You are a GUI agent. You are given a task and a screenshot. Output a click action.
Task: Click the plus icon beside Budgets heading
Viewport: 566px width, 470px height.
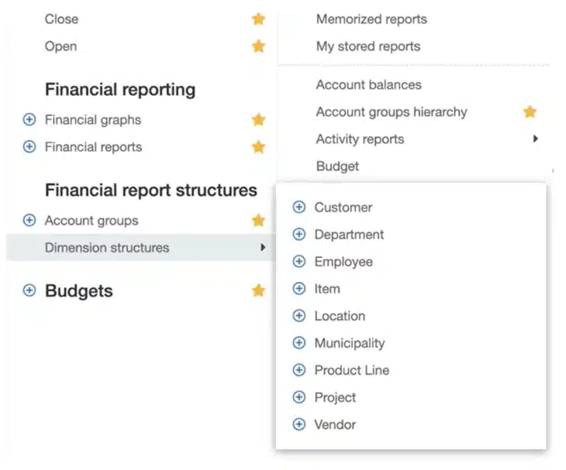point(29,291)
